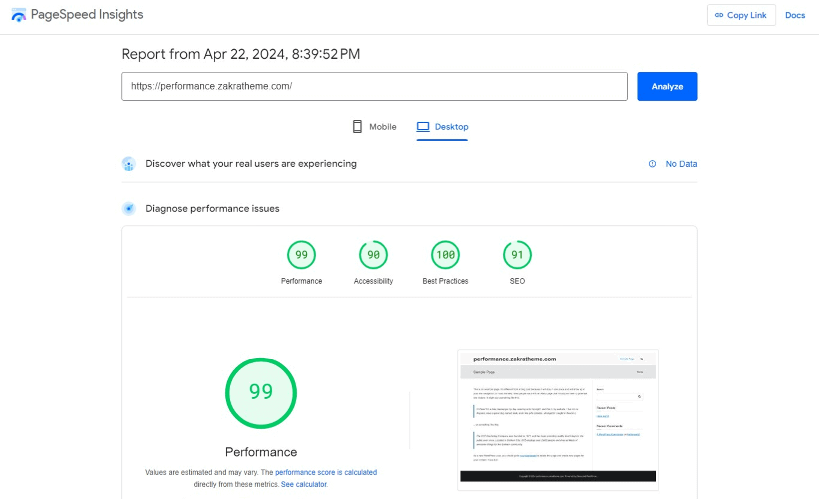The height and width of the screenshot is (499, 819).
Task: Click the diagnose performance issues radar icon
Action: [x=129, y=209]
